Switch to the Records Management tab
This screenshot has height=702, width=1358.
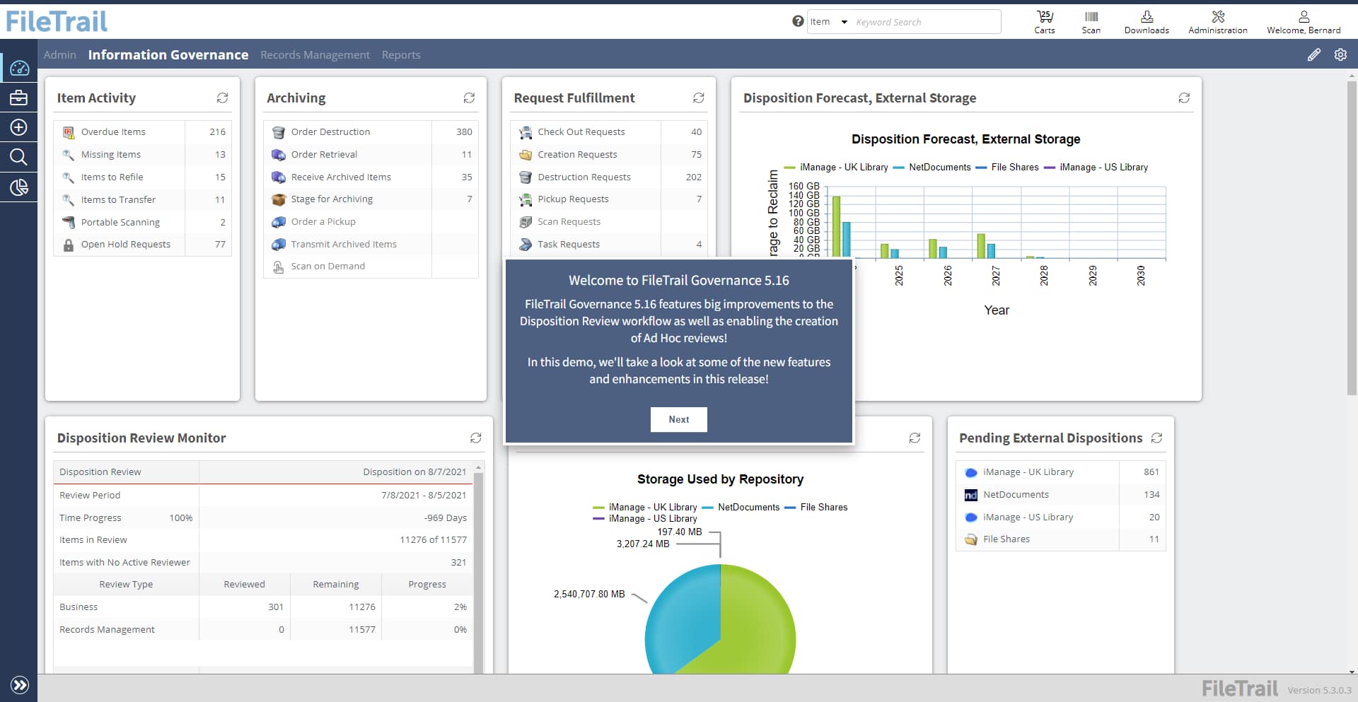(315, 54)
